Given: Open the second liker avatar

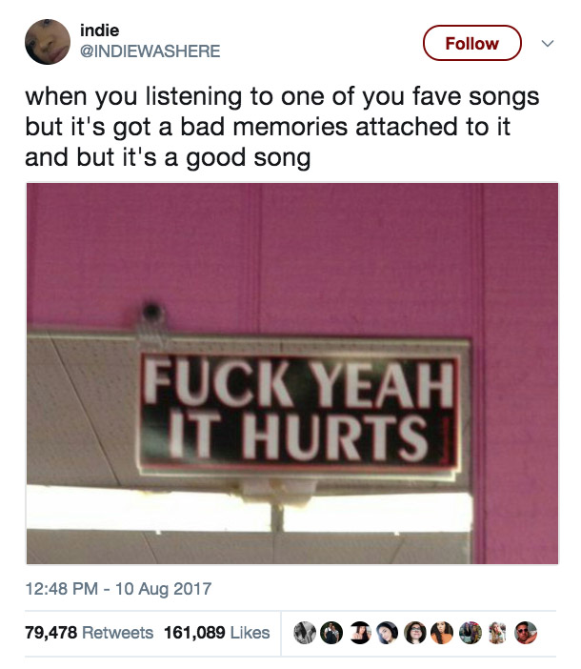Looking at the screenshot, I should [x=331, y=633].
